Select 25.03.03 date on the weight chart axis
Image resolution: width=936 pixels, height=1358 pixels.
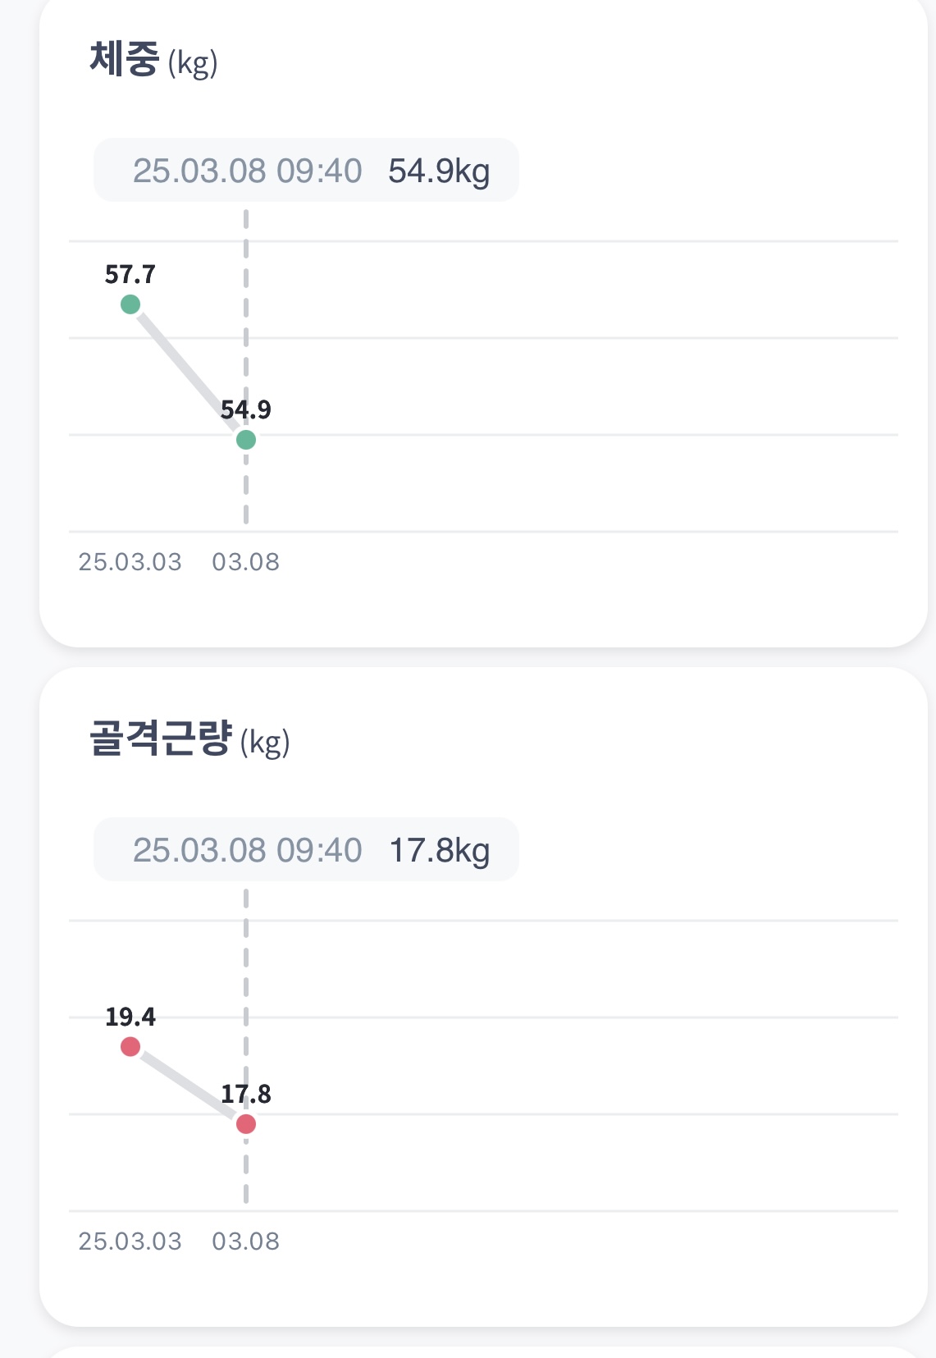(130, 562)
